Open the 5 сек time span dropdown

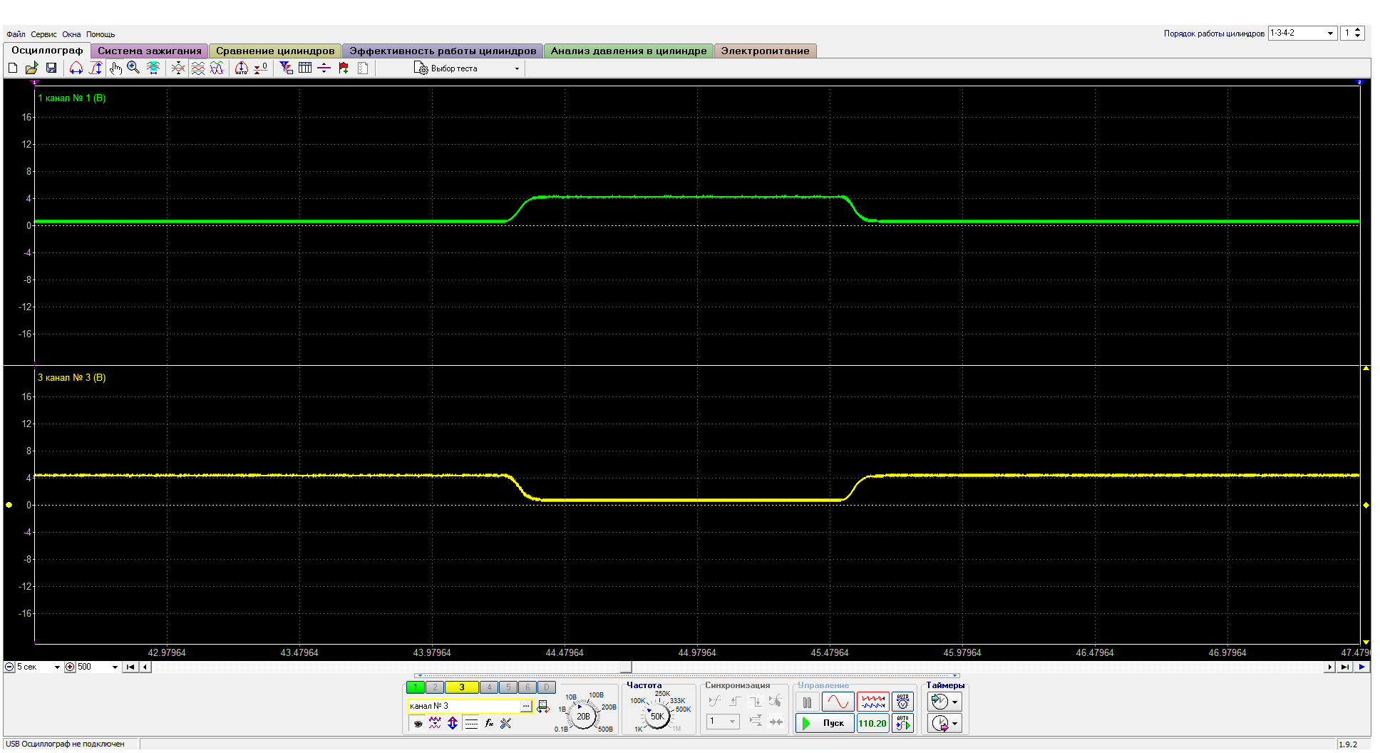tap(38, 667)
